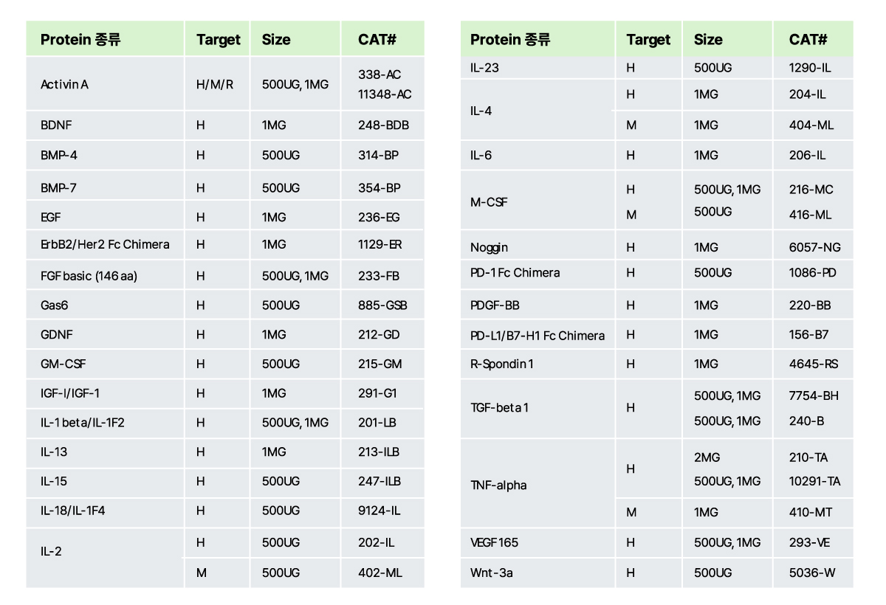Viewport: 886px width, 605px height.
Task: Select the R-Spondin 1 row label
Action: (x=502, y=364)
